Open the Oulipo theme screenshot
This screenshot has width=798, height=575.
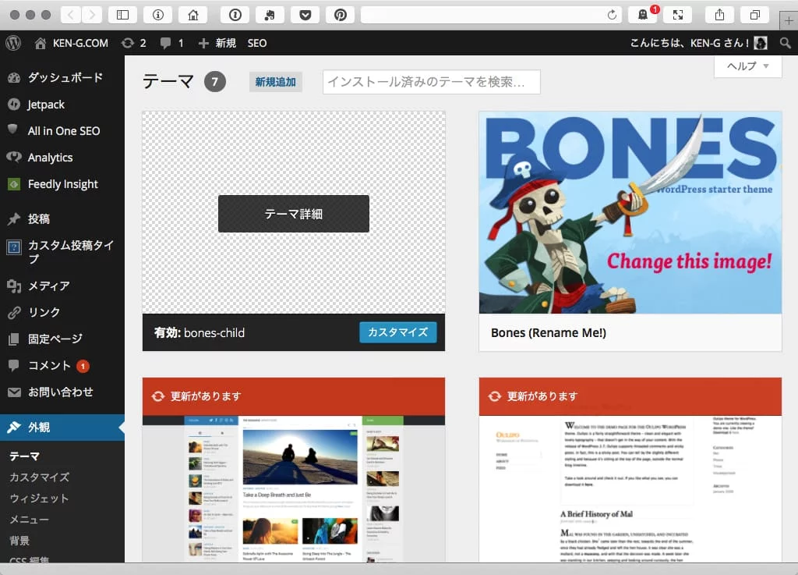coord(630,489)
